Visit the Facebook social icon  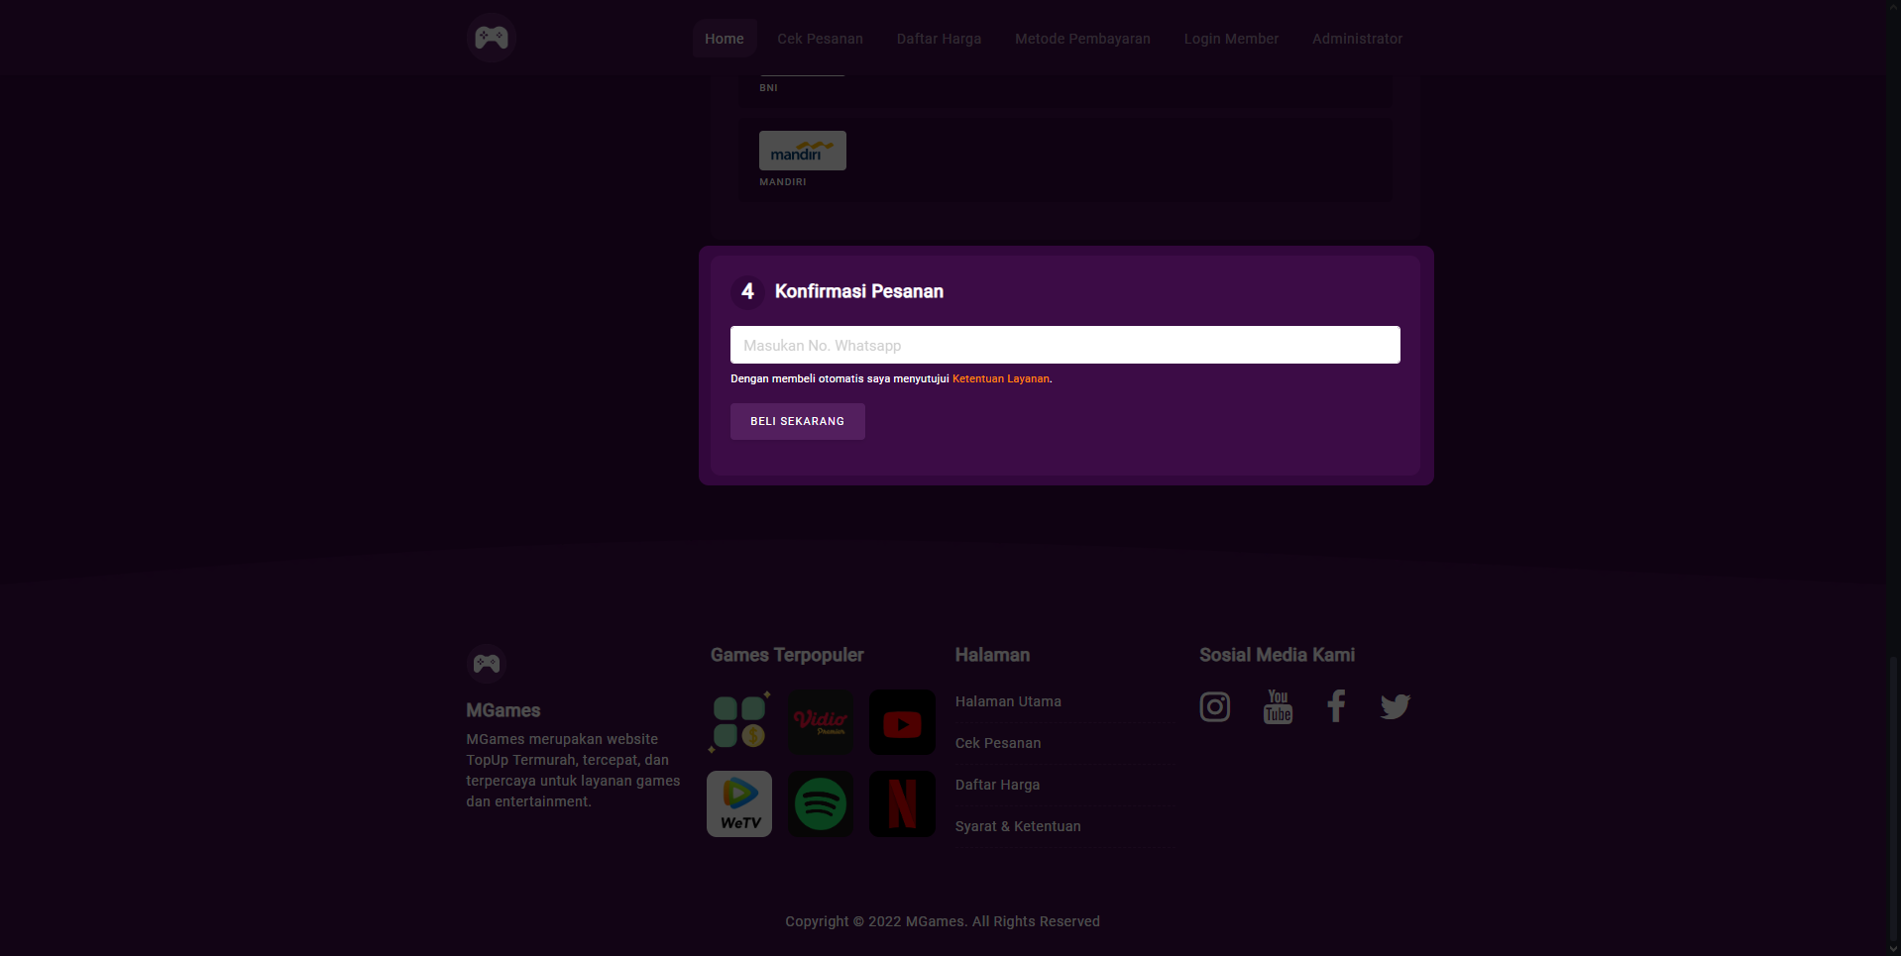point(1336,706)
